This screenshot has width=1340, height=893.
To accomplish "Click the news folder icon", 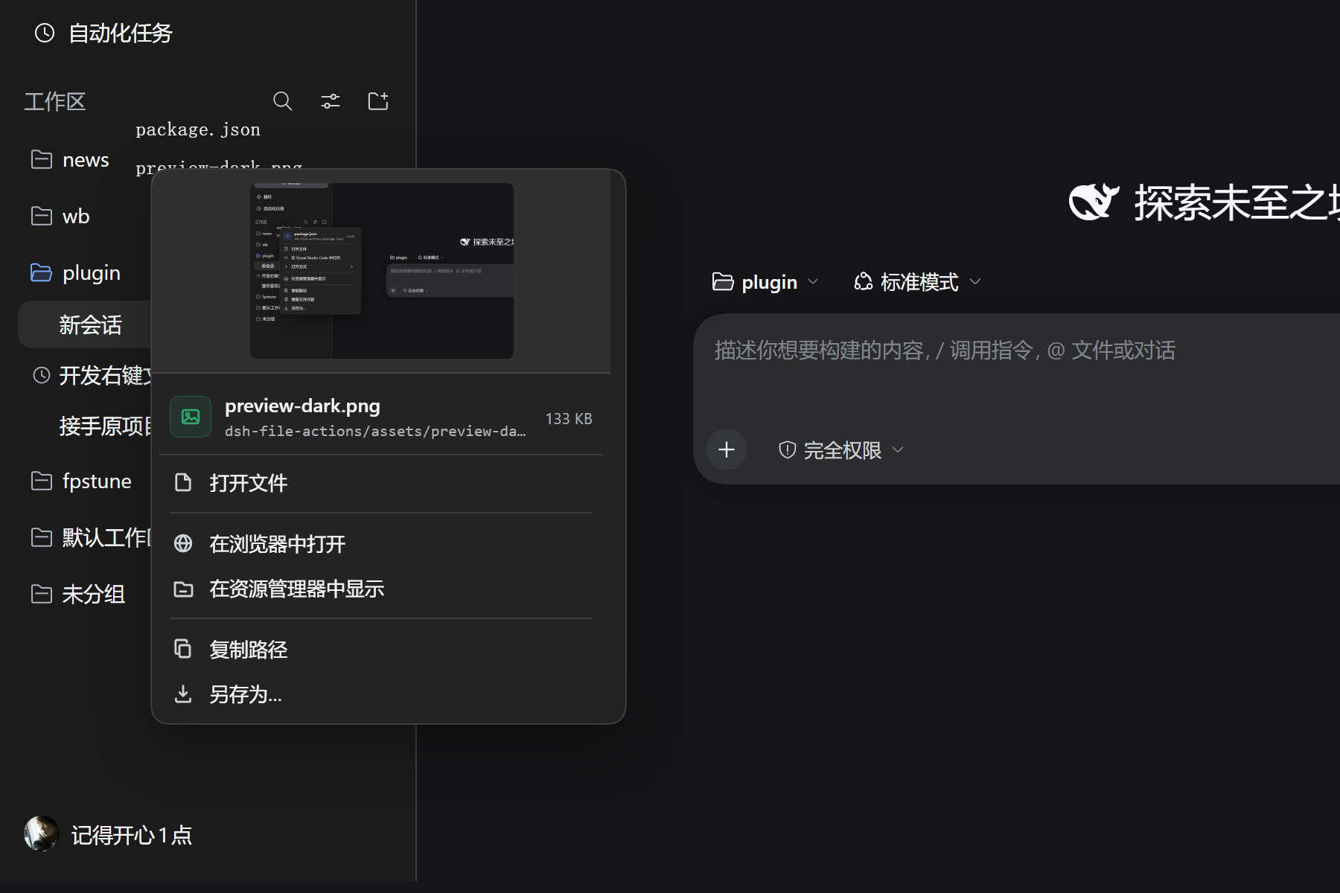I will (42, 159).
